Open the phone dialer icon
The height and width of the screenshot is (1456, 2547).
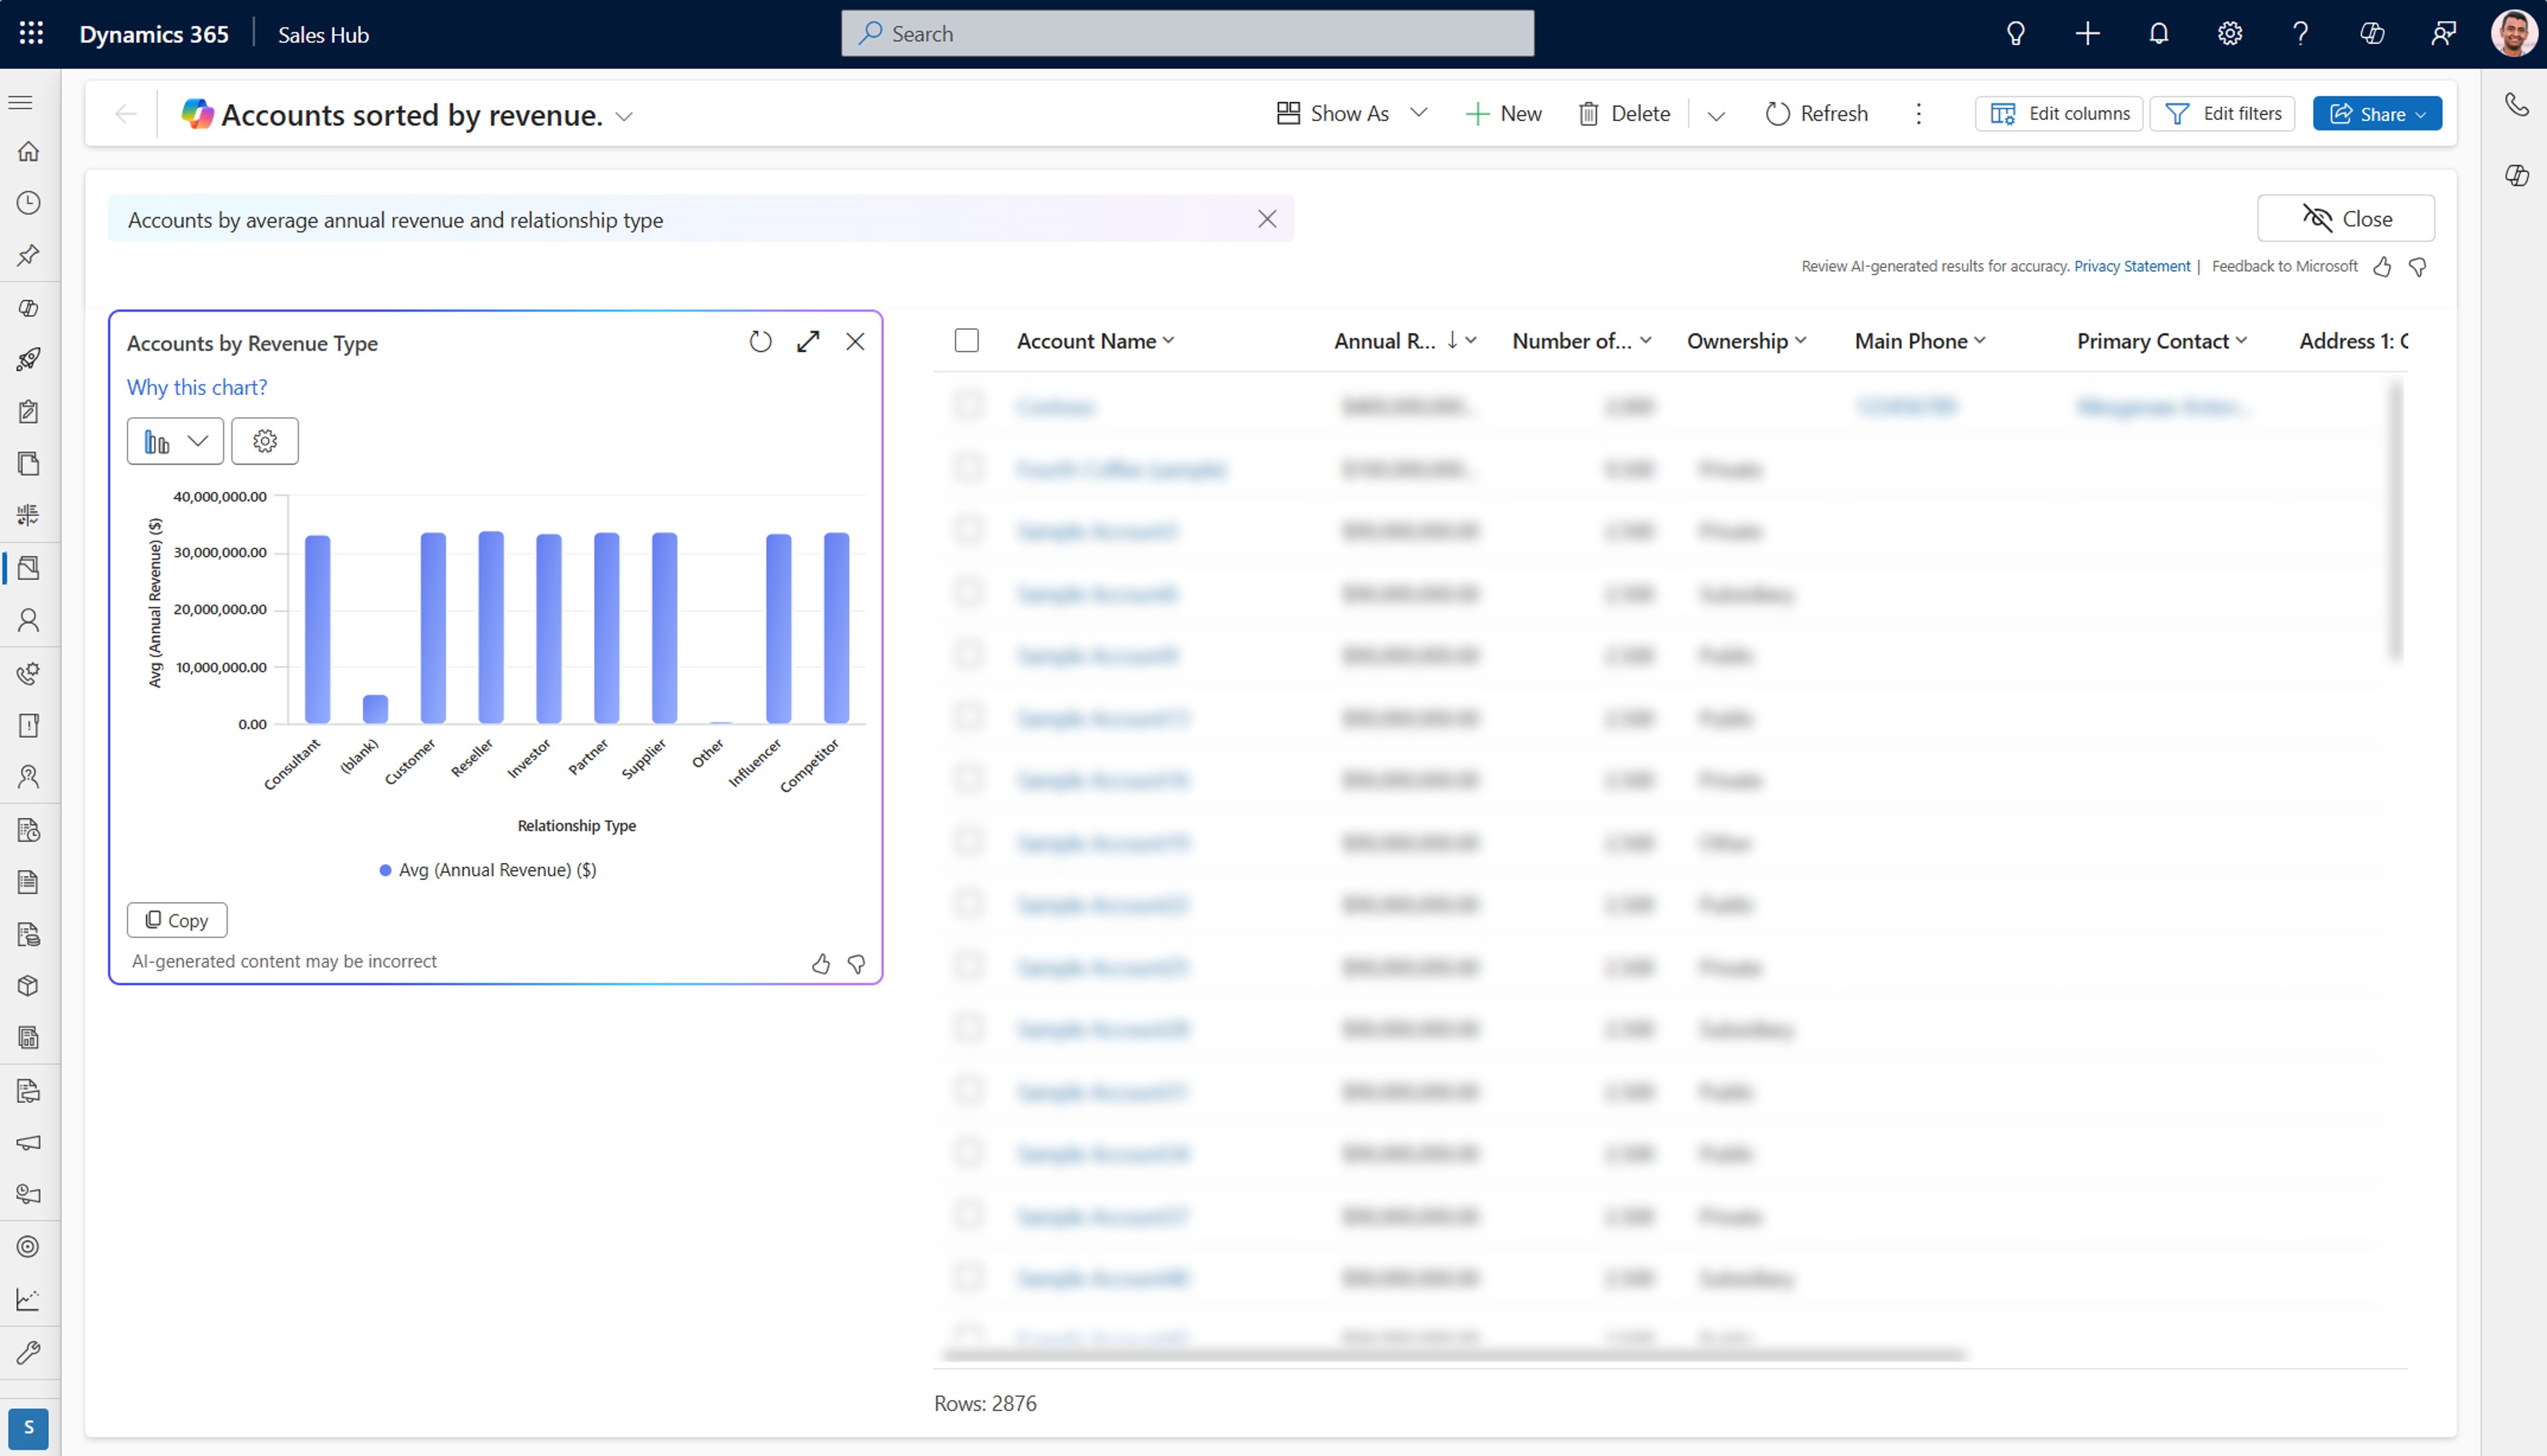click(x=2516, y=104)
